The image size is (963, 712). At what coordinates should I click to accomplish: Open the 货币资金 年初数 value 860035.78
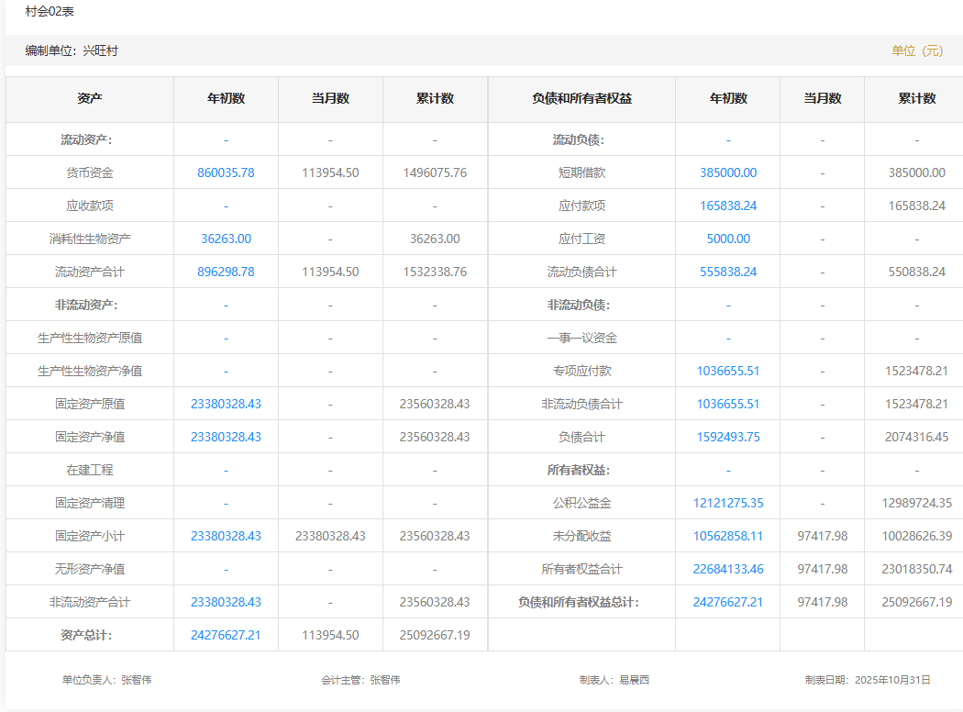(x=226, y=172)
